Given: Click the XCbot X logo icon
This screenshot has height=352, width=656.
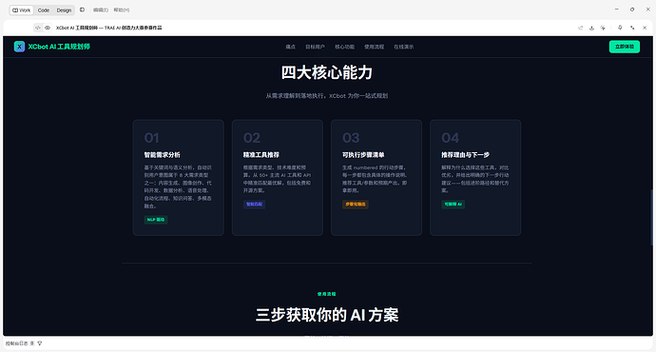Looking at the screenshot, I should (19, 47).
